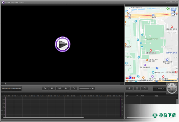Click the Baidu logo on the map
Image resolution: width=179 pixels, height=122 pixels.
pyautogui.click(x=130, y=77)
